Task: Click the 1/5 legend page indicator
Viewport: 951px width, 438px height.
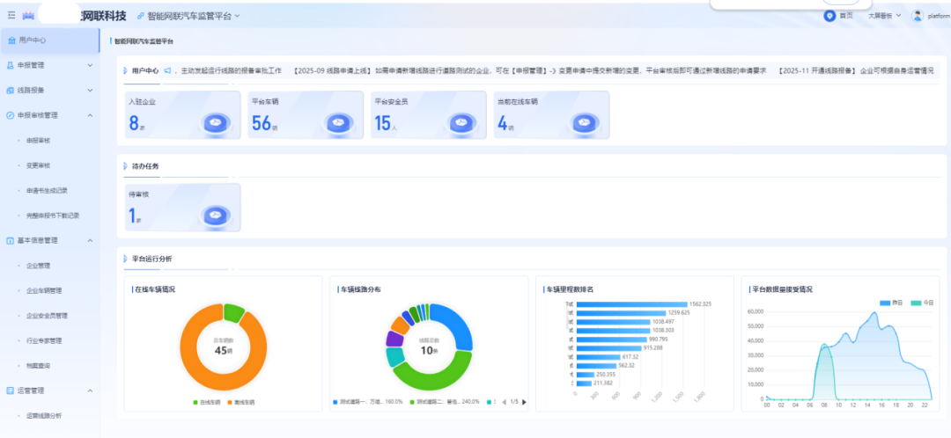Action: pos(513,402)
